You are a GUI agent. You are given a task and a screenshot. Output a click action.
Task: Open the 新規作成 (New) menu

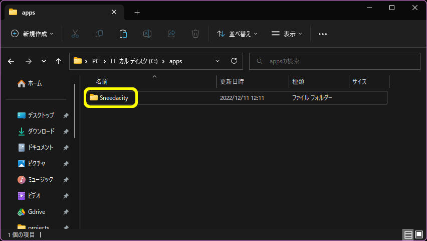pos(32,34)
